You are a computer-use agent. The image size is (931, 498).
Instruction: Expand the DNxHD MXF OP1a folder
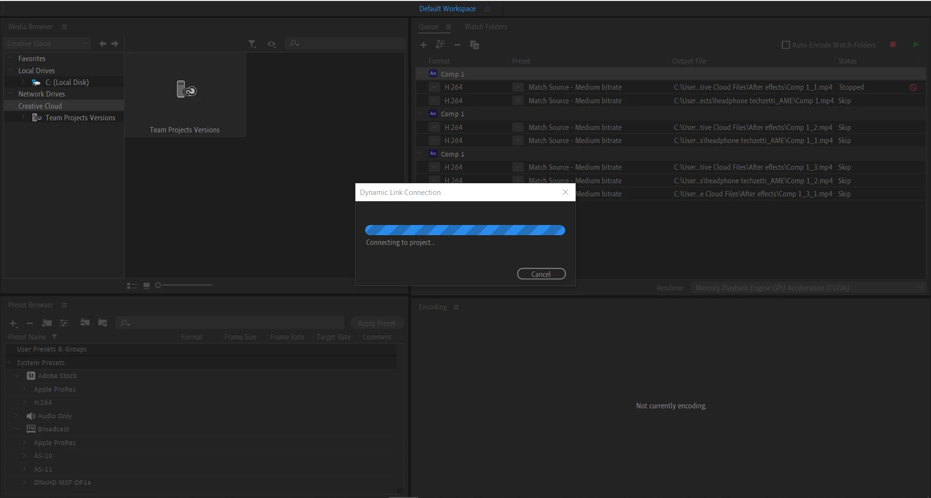(x=25, y=482)
